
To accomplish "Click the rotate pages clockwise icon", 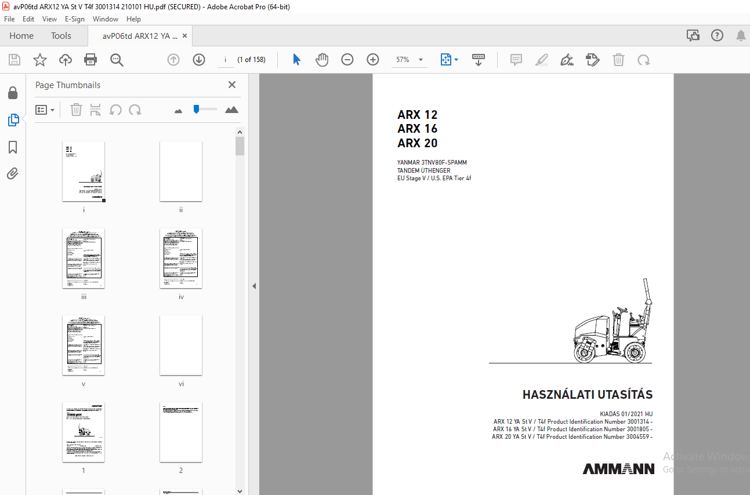I will pyautogui.click(x=135, y=110).
